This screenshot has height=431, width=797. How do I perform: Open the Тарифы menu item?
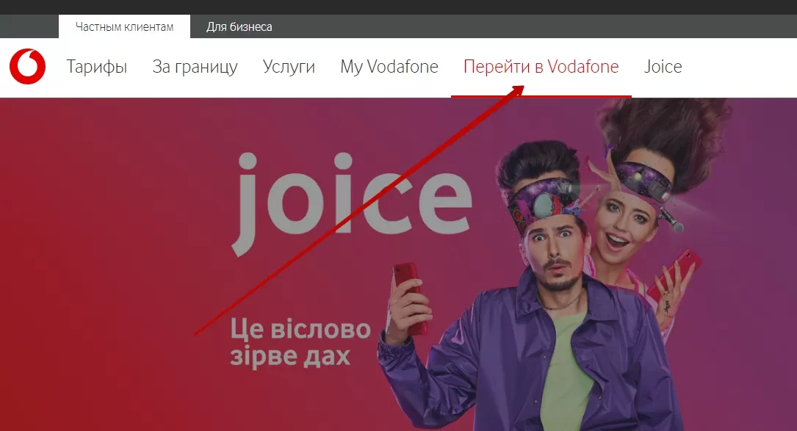96,67
